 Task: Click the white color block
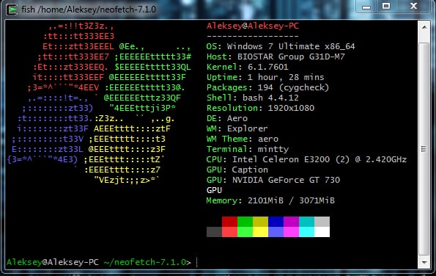pos(322,232)
